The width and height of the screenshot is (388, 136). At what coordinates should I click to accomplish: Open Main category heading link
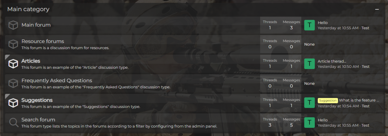pyautogui.click(x=28, y=9)
